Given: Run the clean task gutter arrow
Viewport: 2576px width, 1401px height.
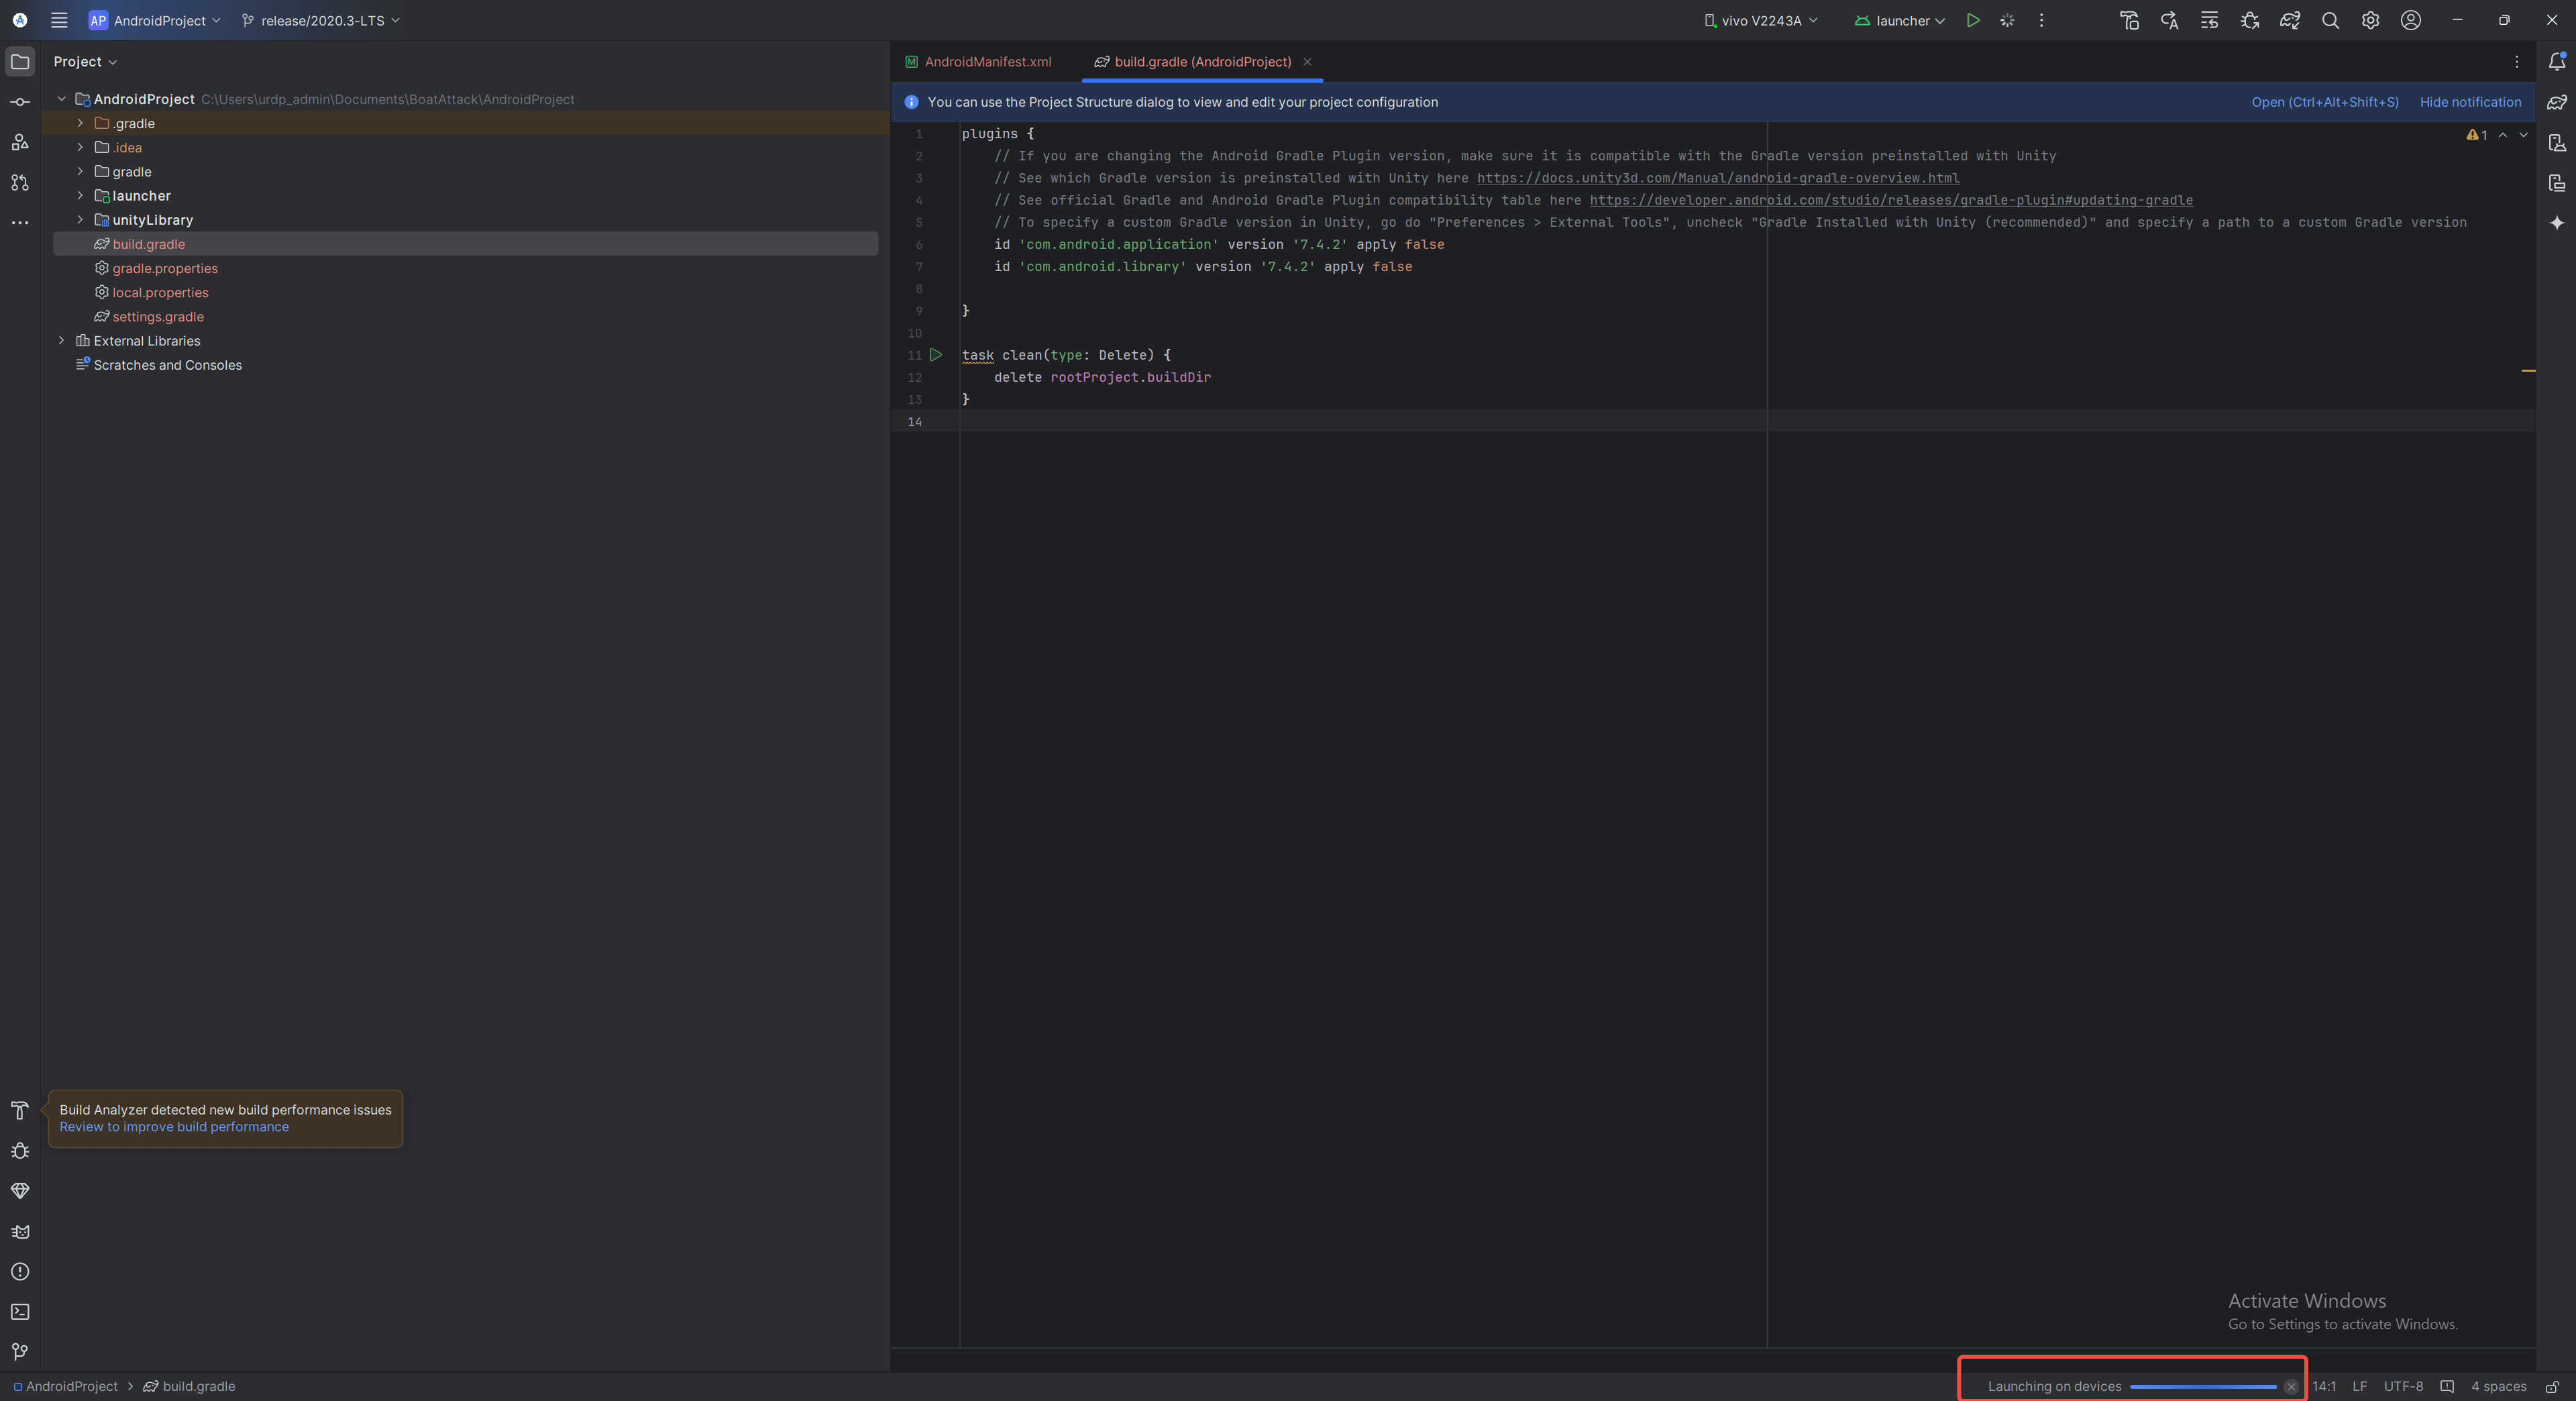Looking at the screenshot, I should [936, 355].
